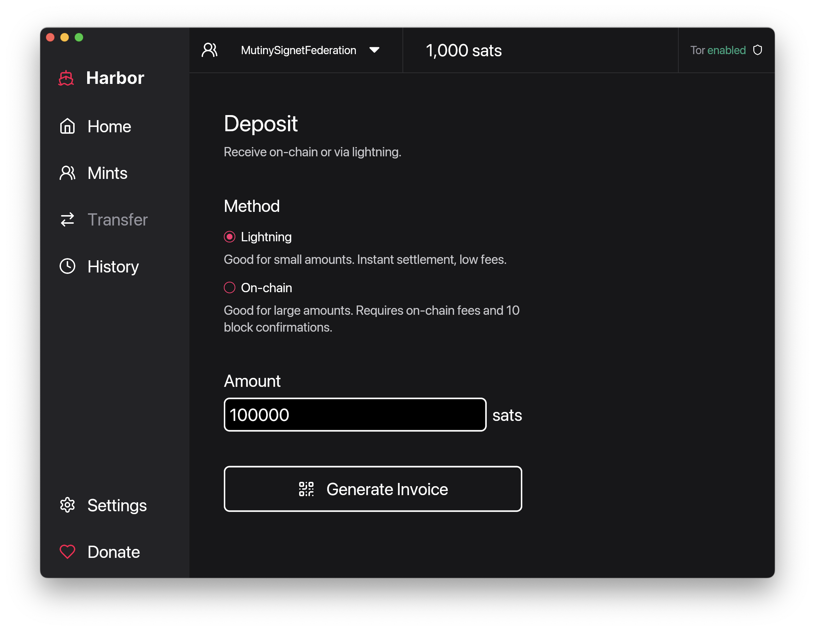815x631 pixels.
Task: Click the sats unit label beside amount
Action: (x=507, y=415)
